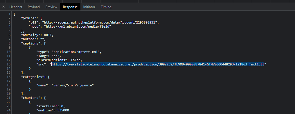Click the "startTime" key
Image resolution: width=295 pixels, height=114 pixels.
[47, 106]
